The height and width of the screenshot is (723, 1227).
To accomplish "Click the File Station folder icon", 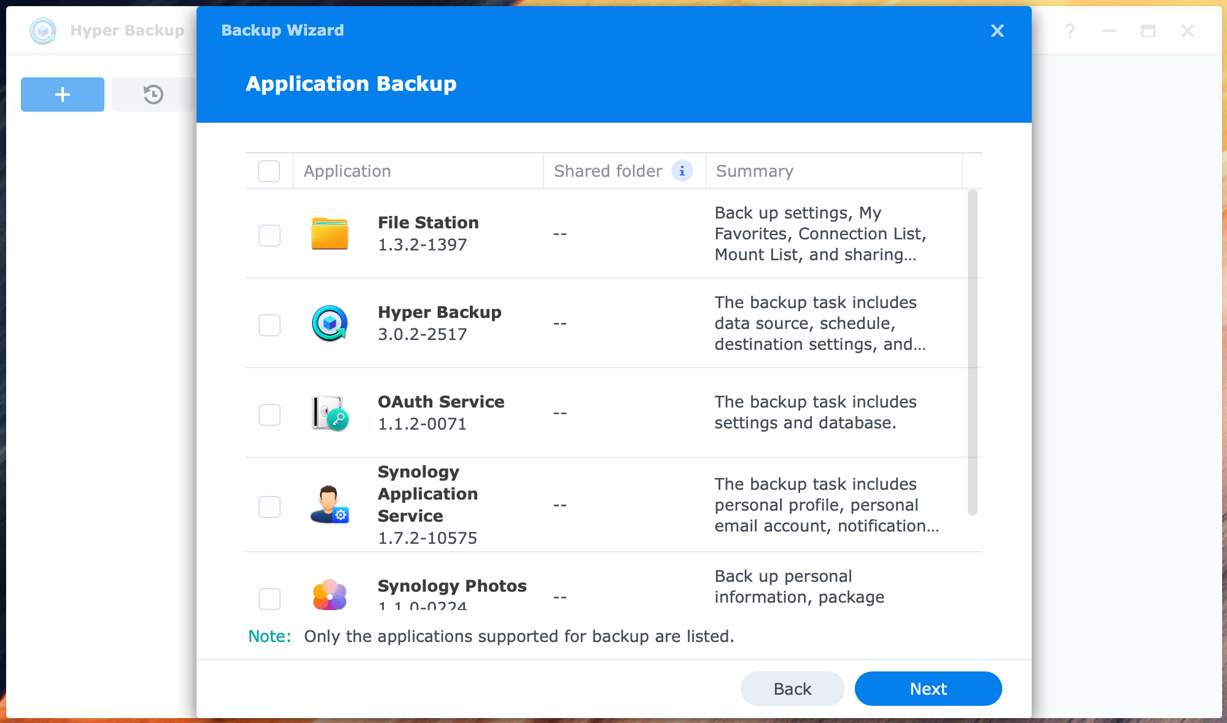I will (330, 233).
